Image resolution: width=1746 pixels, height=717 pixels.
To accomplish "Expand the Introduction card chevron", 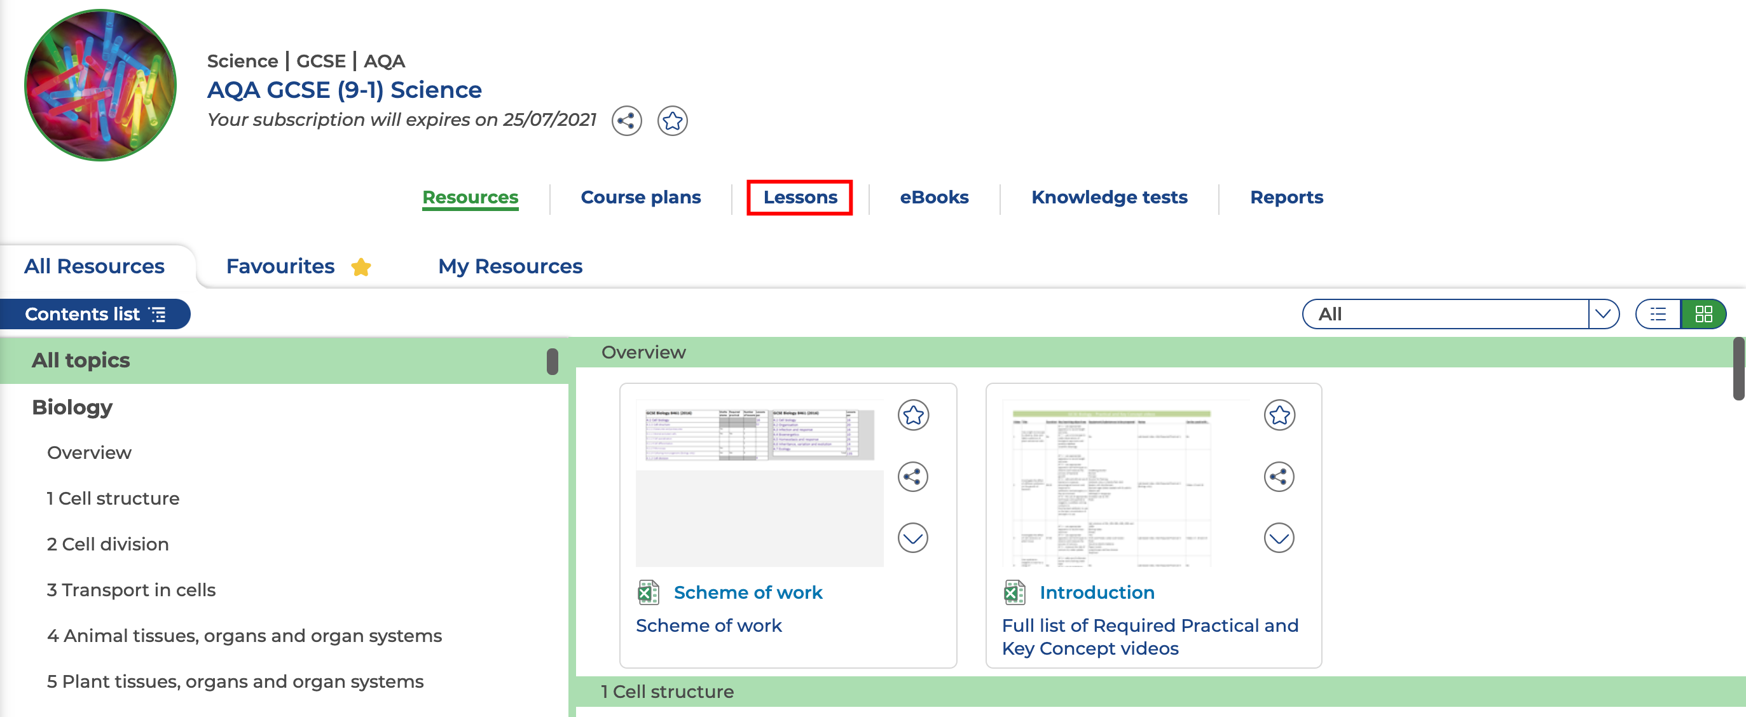I will pos(1278,538).
